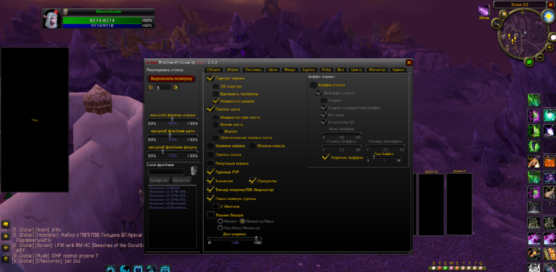Increase value with right arrow beside 8

pyautogui.click(x=175, y=88)
